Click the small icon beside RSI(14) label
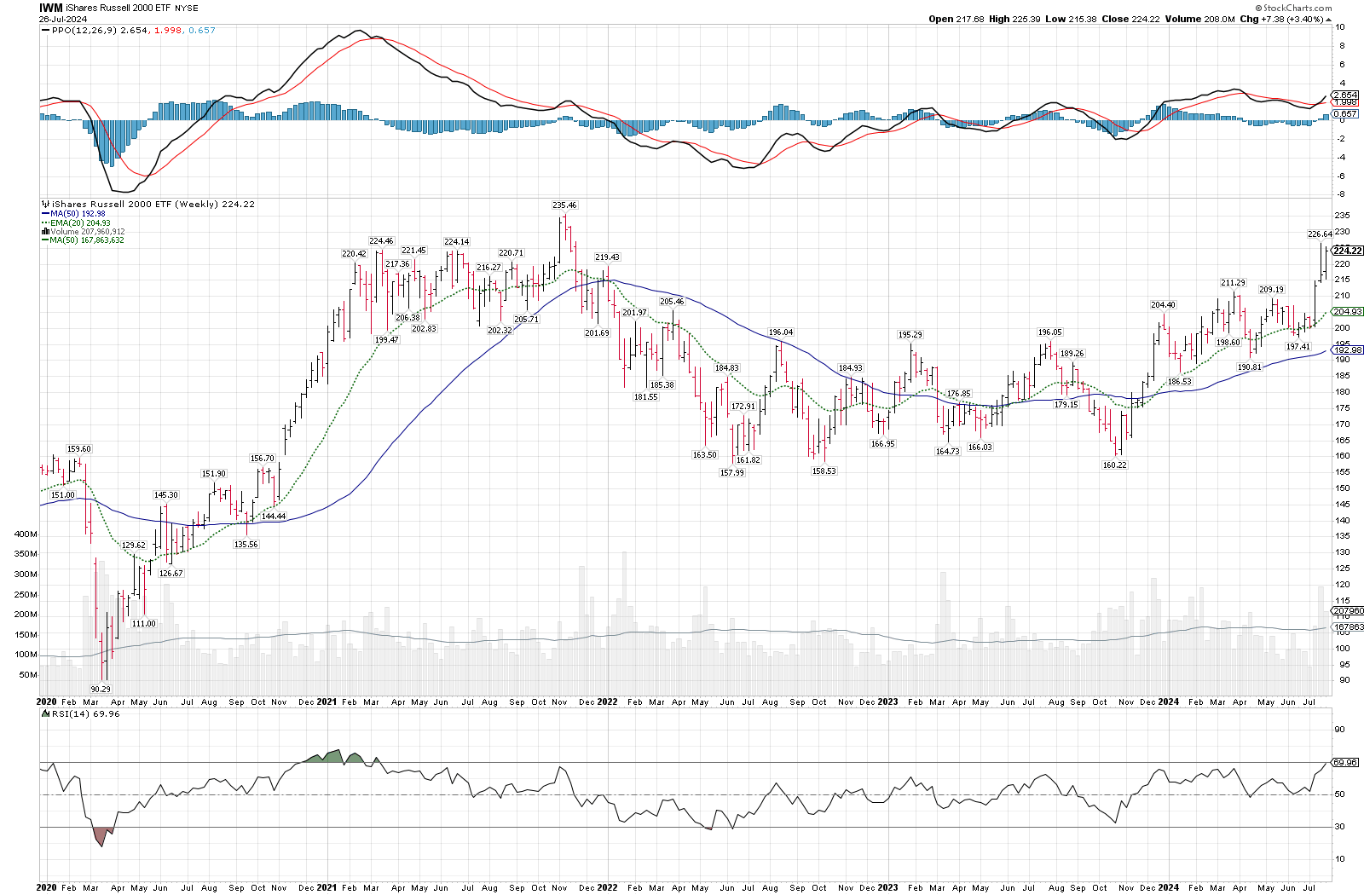 [x=46, y=713]
